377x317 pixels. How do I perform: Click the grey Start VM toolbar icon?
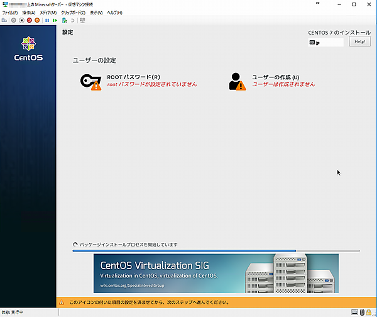point(13,20)
